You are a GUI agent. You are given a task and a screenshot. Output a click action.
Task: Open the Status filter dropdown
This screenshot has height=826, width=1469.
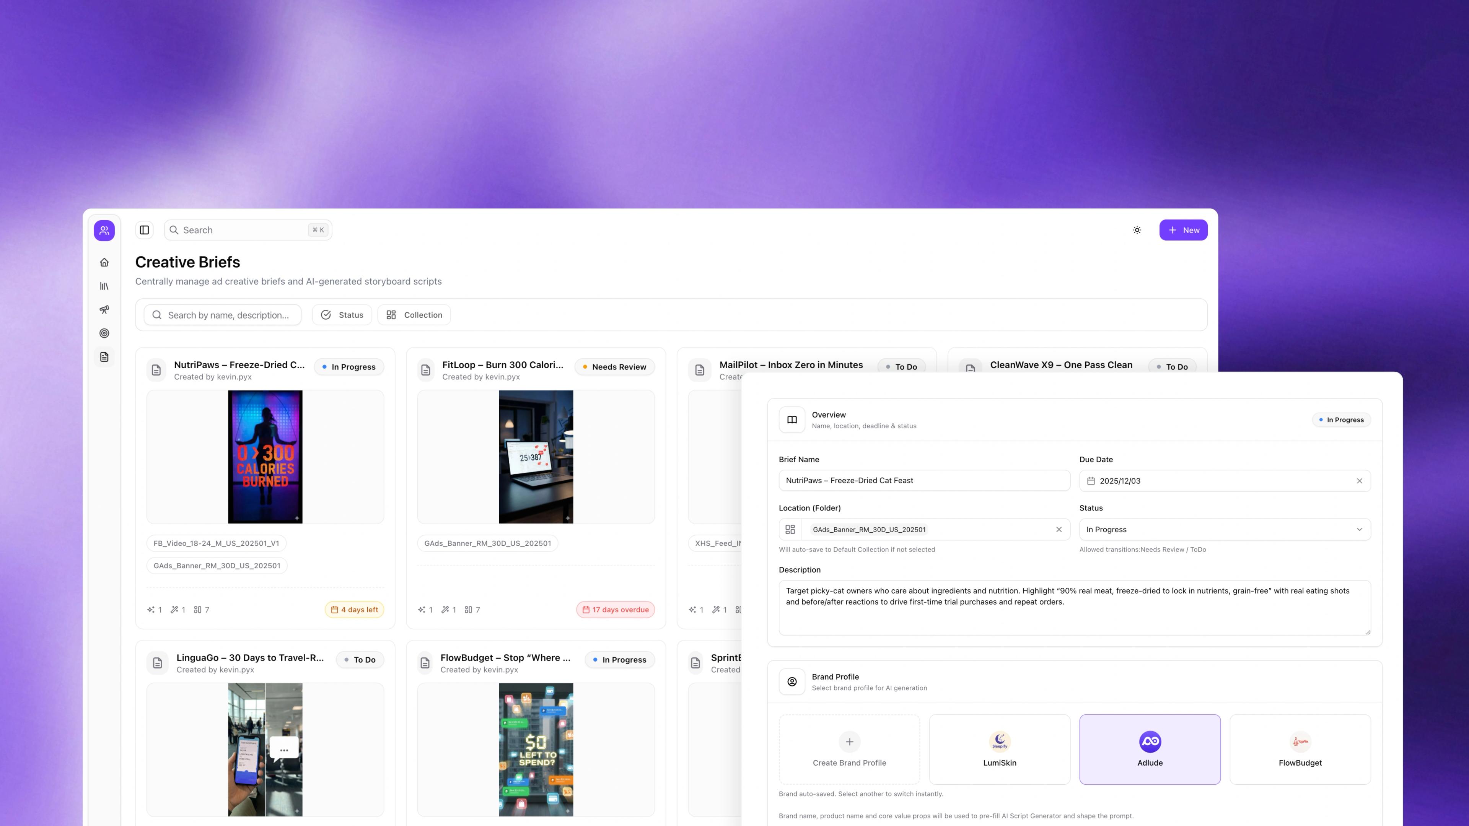click(x=342, y=315)
